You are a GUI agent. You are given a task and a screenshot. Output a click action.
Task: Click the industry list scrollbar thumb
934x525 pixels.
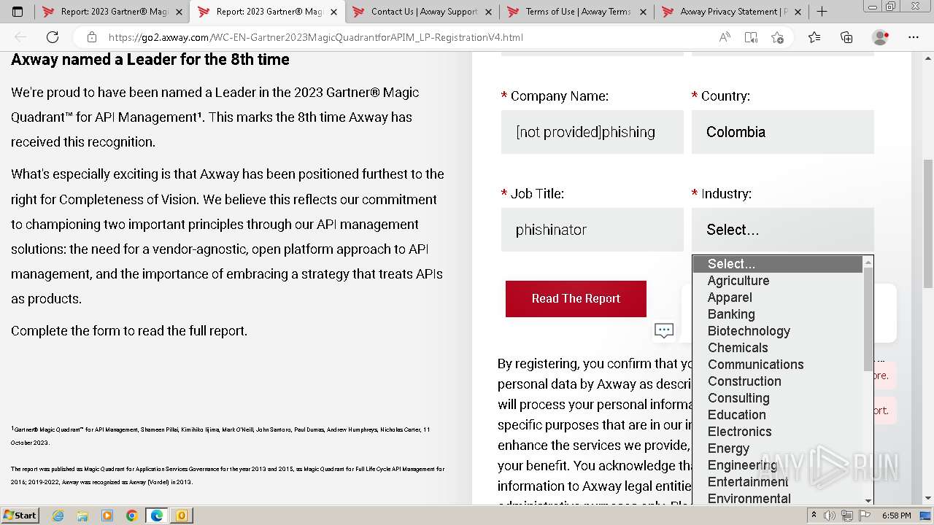point(868,319)
